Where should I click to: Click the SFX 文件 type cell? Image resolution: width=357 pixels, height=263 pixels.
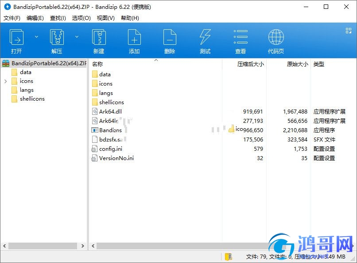point(324,139)
